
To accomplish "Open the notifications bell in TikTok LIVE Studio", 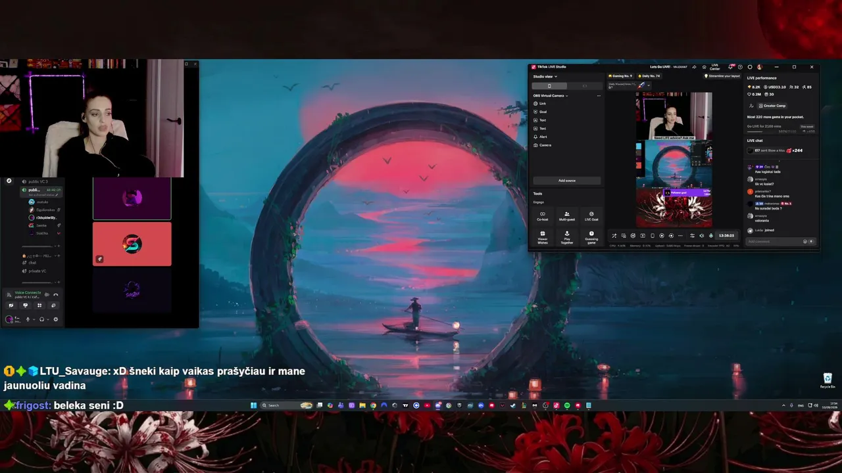I will click(x=731, y=67).
